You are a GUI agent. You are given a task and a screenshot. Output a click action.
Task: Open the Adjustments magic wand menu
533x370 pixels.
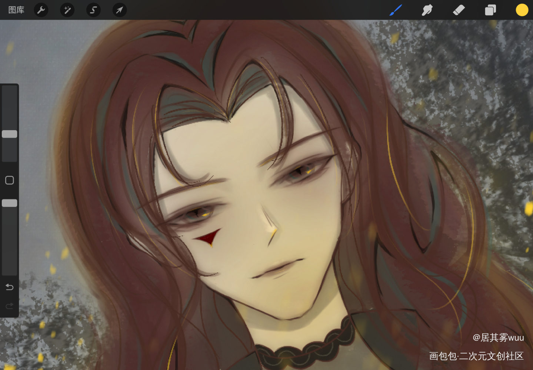coord(67,10)
